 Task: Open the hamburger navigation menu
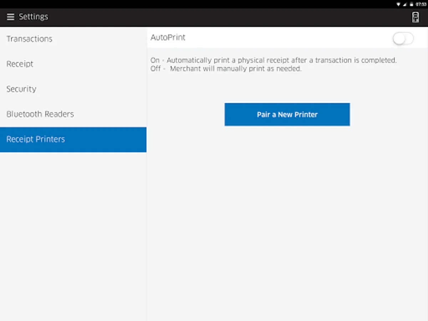tap(11, 17)
